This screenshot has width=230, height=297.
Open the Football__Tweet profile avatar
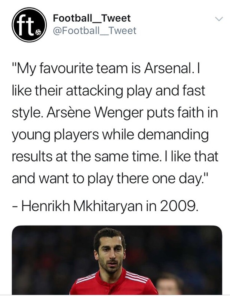coord(29,25)
